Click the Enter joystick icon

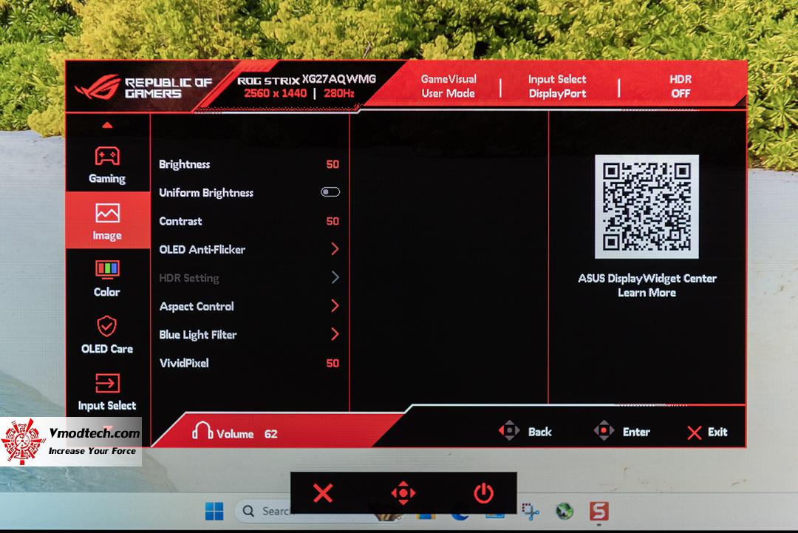[604, 431]
